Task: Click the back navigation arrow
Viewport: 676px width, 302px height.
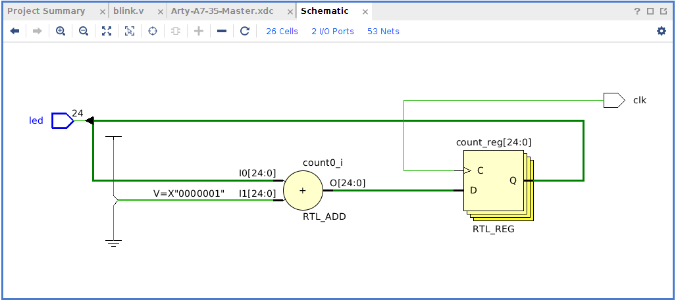Action: 14,31
